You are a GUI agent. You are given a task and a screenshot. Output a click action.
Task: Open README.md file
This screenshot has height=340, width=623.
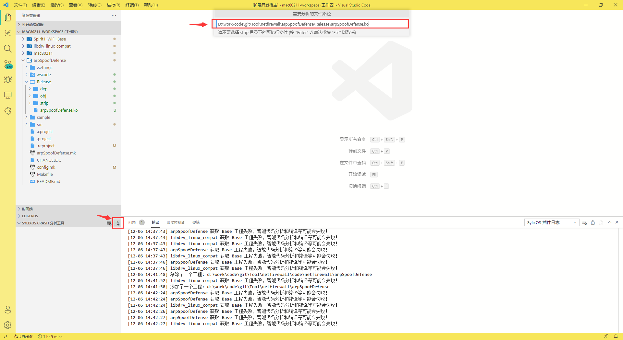[68, 181]
